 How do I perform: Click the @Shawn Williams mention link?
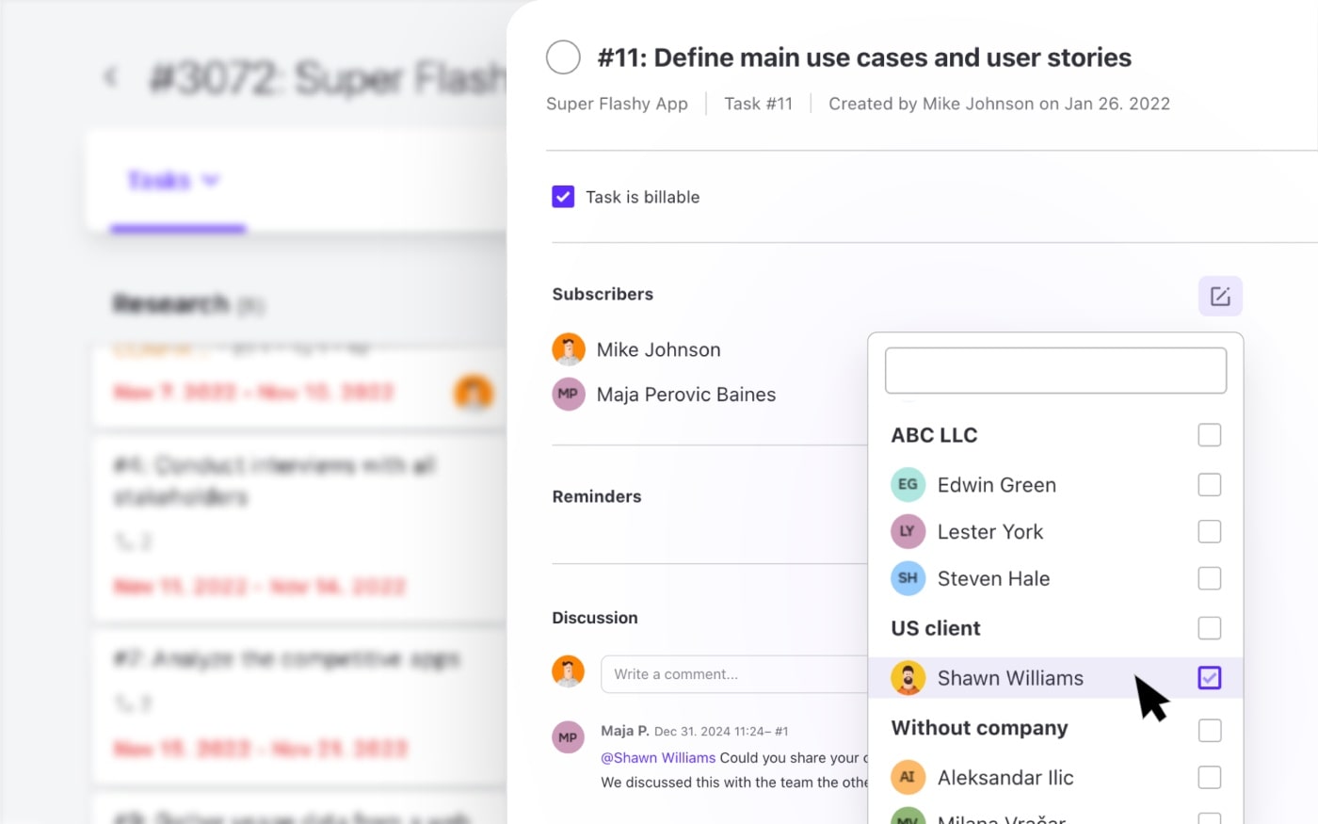pyautogui.click(x=657, y=757)
